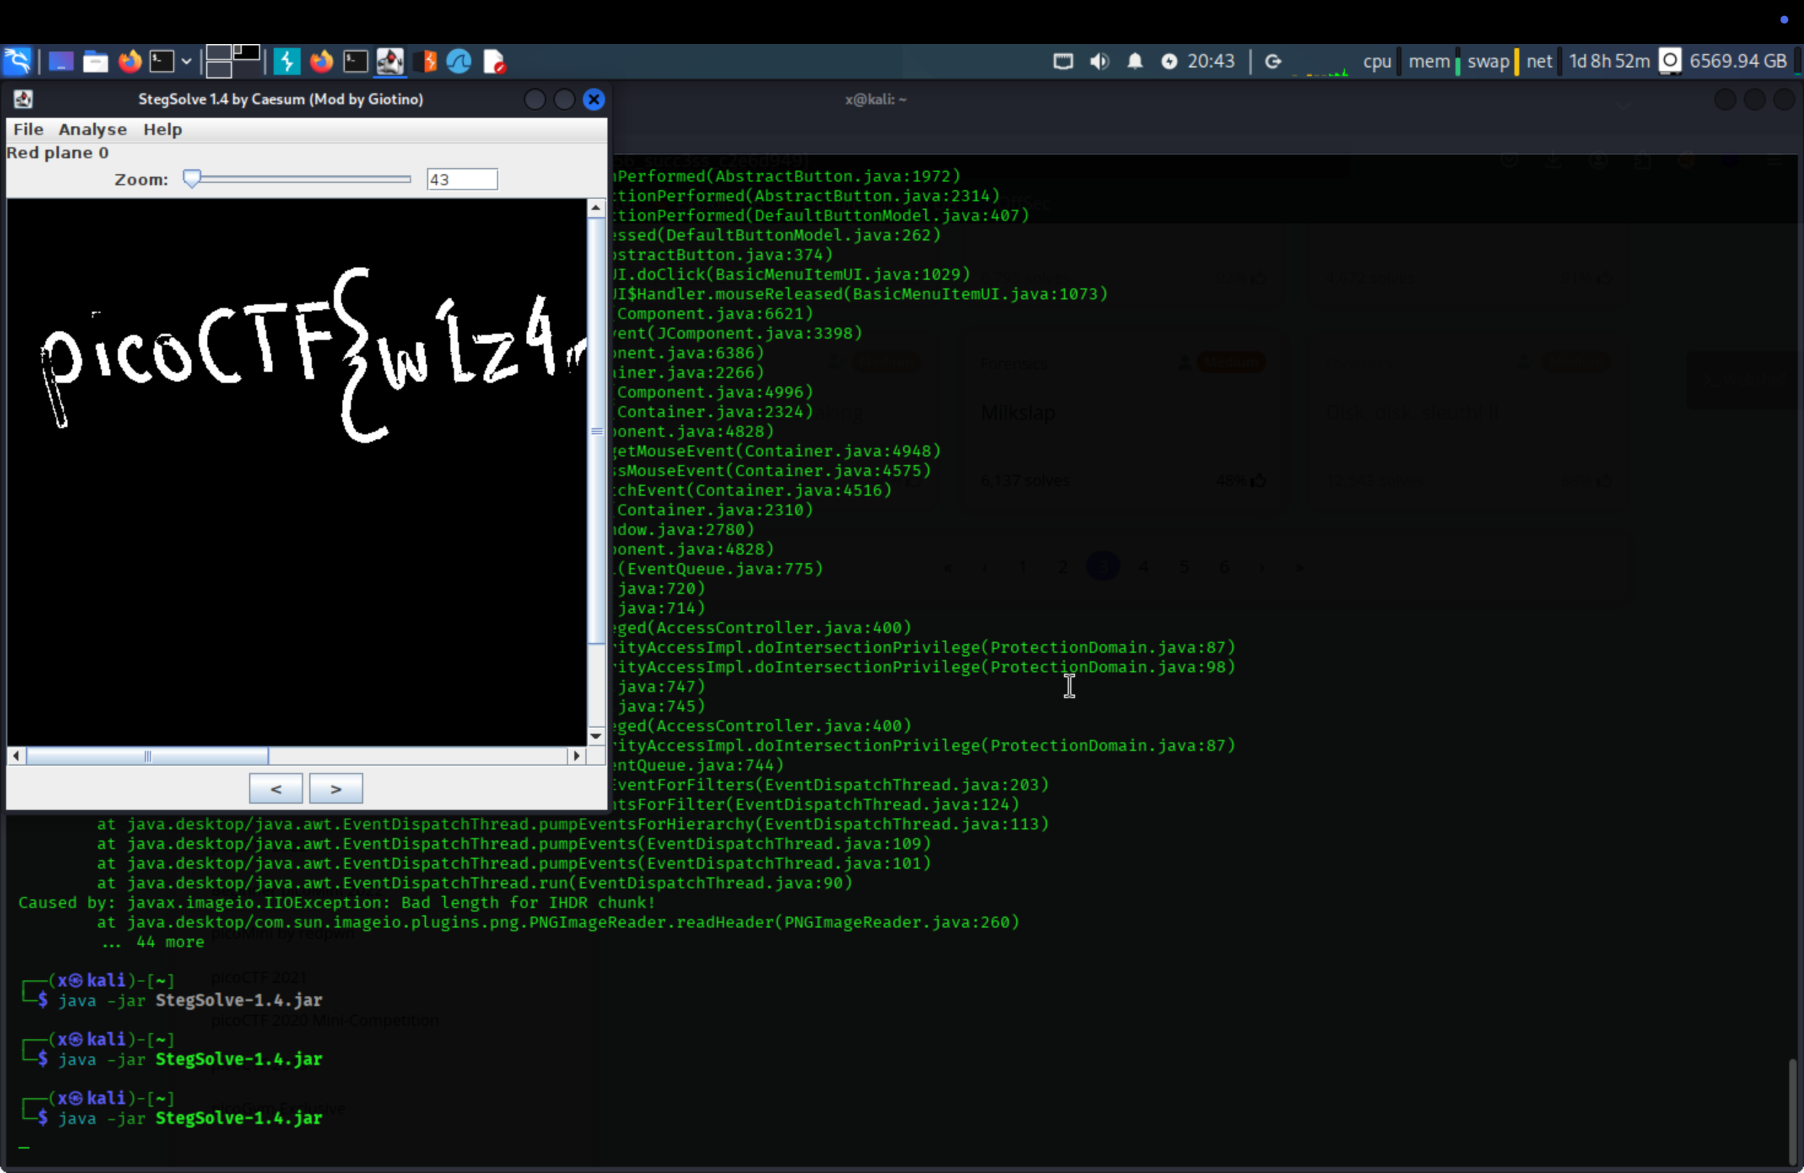
Task: Click the zoom value field showing 43
Action: (x=461, y=180)
